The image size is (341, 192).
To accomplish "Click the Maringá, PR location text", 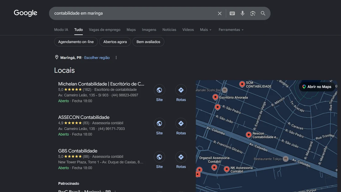I will click(x=71, y=58).
